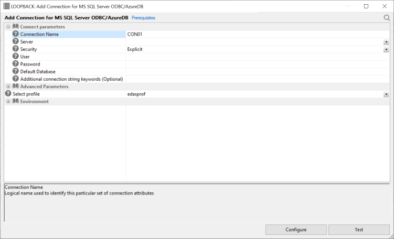This screenshot has width=394, height=239.
Task: Click help icon beside Password
Action: 16,64
